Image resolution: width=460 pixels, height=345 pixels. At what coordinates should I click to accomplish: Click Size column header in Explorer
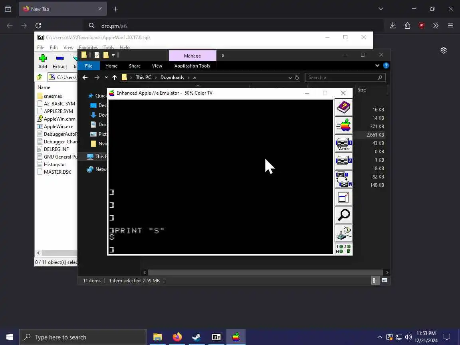click(362, 90)
